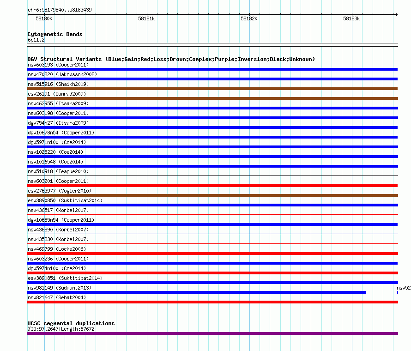The height and width of the screenshot is (351, 411).
Task: Click dgv754n27 (Itsara2009) label
Action: pyautogui.click(x=58, y=123)
